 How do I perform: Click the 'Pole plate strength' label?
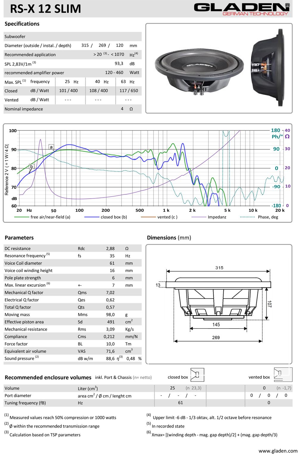coord(23,278)
